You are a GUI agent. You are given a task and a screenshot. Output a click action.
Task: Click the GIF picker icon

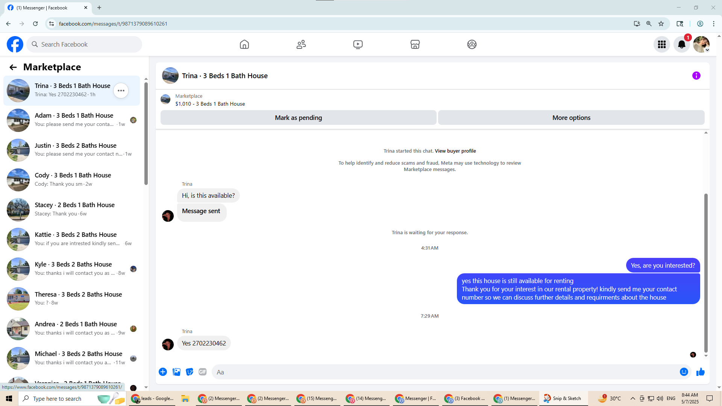(x=203, y=372)
